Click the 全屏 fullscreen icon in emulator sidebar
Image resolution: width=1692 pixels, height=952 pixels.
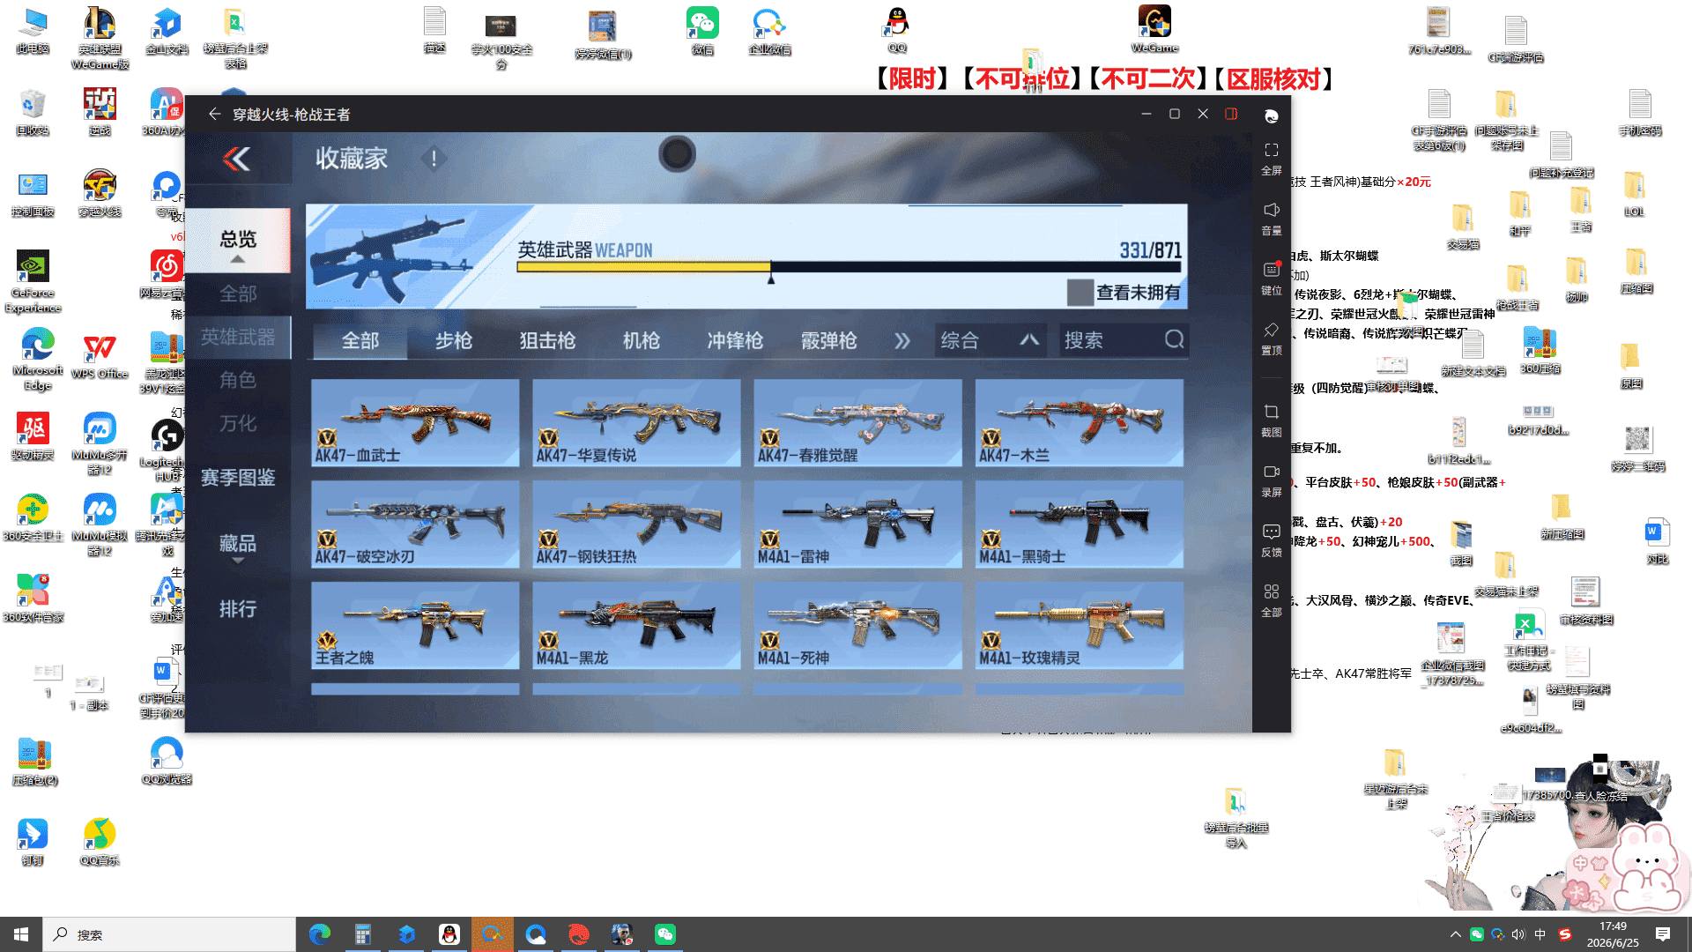[x=1271, y=150]
